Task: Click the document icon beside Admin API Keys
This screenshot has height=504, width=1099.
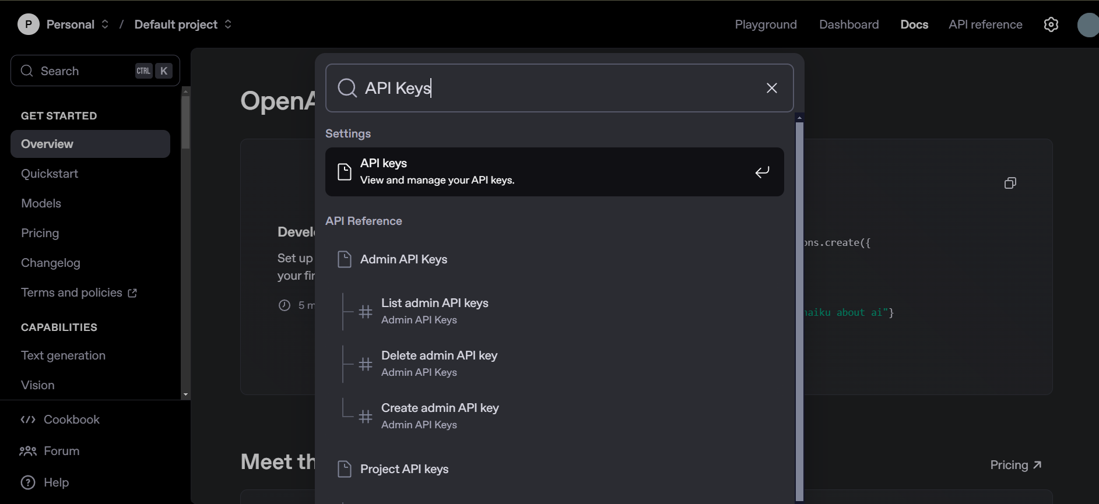Action: point(345,259)
